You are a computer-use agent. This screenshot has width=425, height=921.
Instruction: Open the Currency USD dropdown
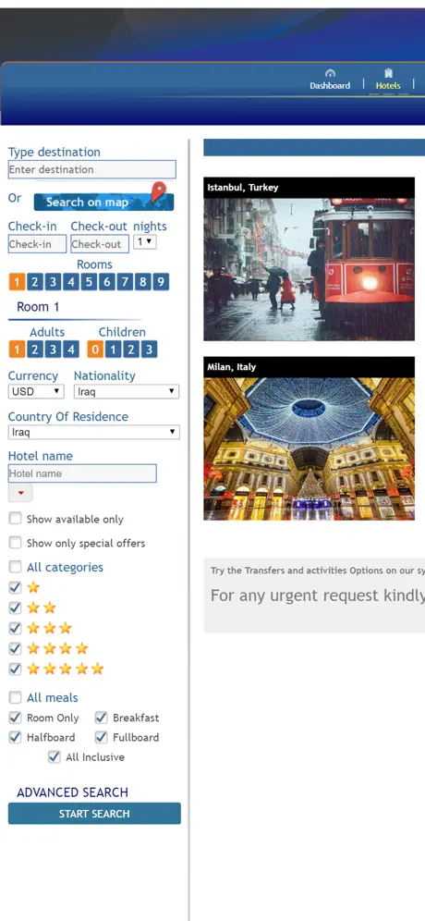[x=36, y=391]
